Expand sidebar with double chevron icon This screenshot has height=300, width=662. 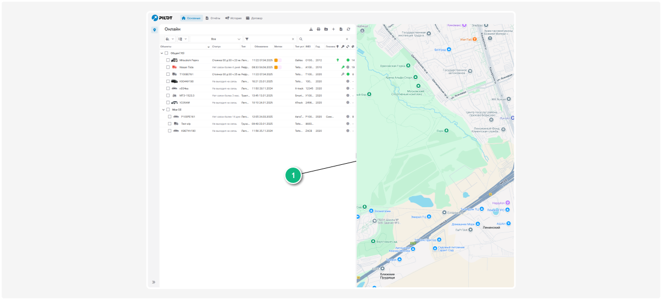pyautogui.click(x=154, y=282)
